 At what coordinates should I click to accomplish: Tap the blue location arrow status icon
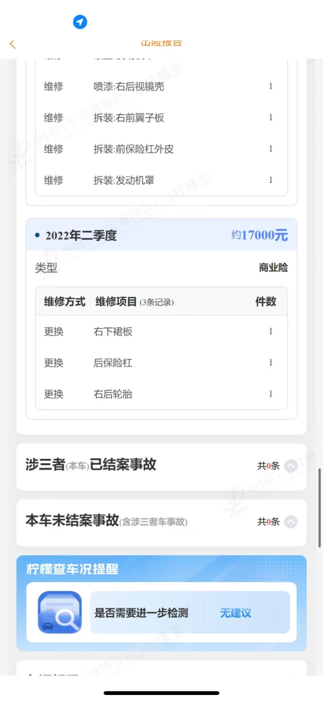[80, 22]
